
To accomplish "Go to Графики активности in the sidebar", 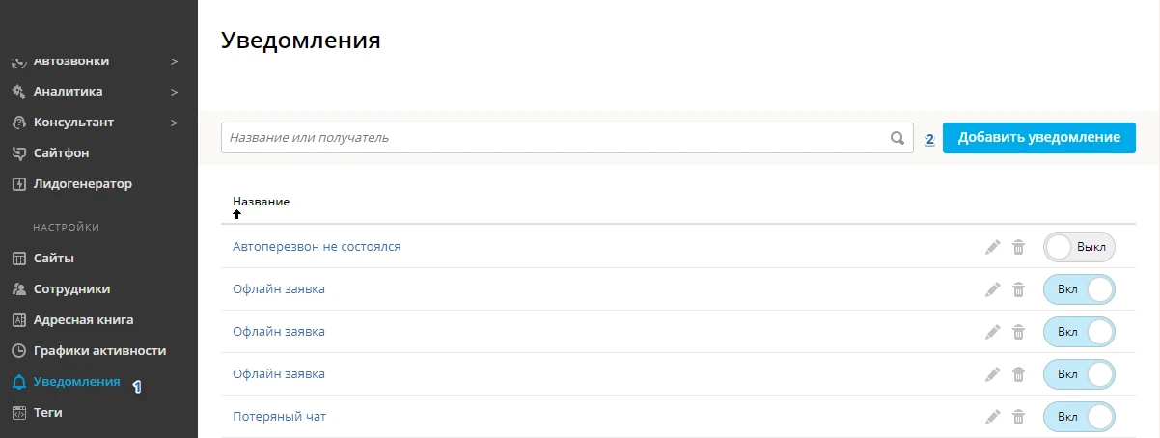I will (x=99, y=350).
